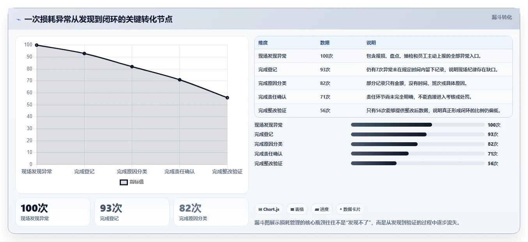Screen dimensions: 528x242
Task: Click the 完成原因分类 progress bar
Action: click(418, 144)
